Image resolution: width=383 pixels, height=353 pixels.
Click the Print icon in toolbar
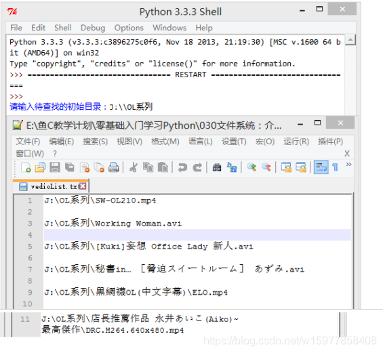click(x=114, y=167)
